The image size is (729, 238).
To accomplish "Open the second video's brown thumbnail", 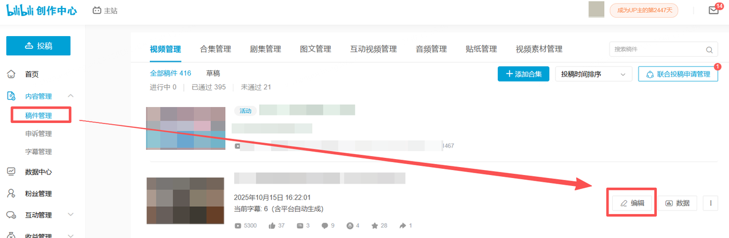I will click(x=185, y=200).
